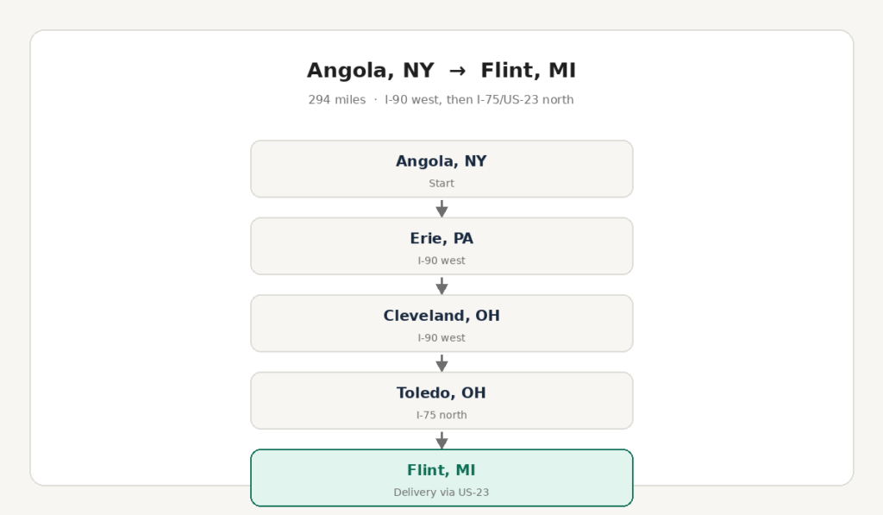Click the arrow between Cleveland and Toledo

coord(441,362)
